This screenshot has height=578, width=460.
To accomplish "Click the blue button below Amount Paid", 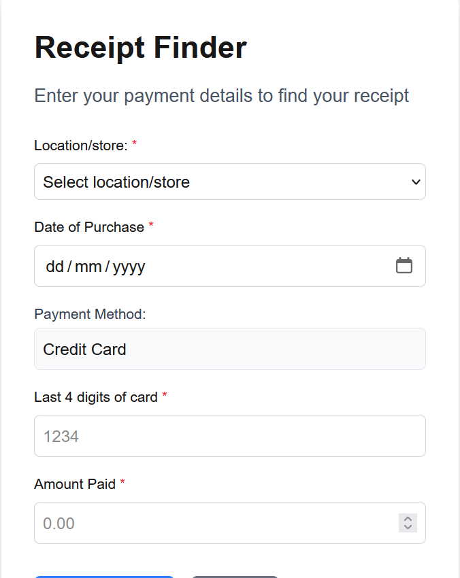I will [105, 576].
